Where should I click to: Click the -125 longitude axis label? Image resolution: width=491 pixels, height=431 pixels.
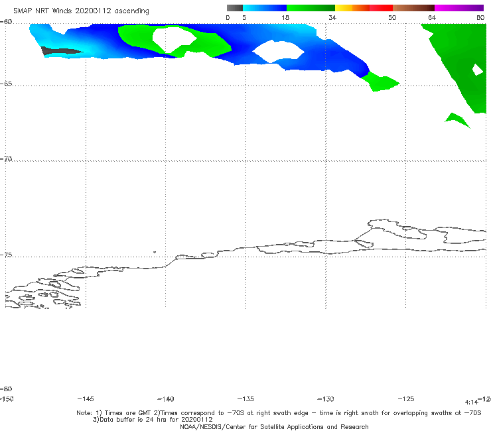pyautogui.click(x=406, y=399)
